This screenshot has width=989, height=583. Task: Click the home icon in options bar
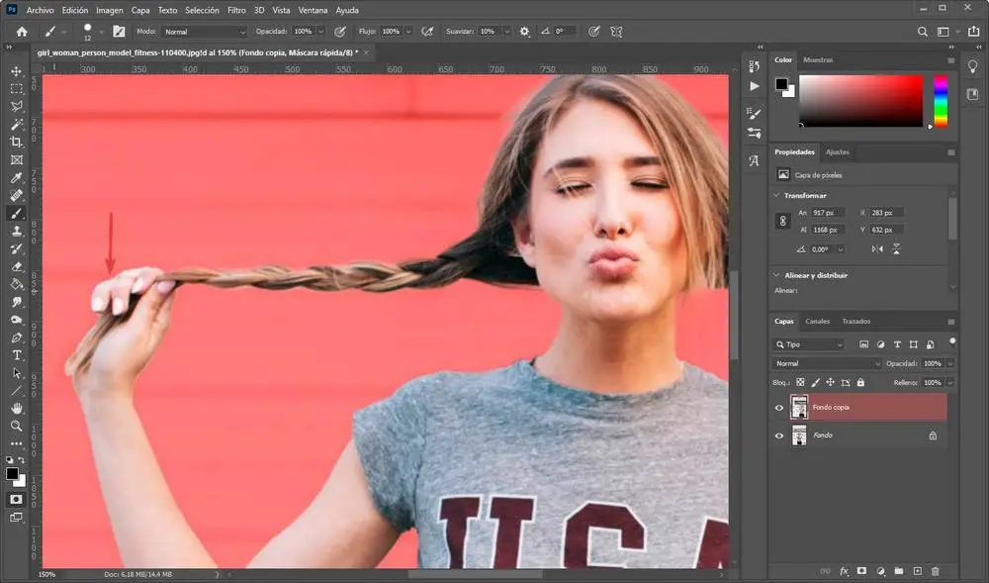coord(22,32)
